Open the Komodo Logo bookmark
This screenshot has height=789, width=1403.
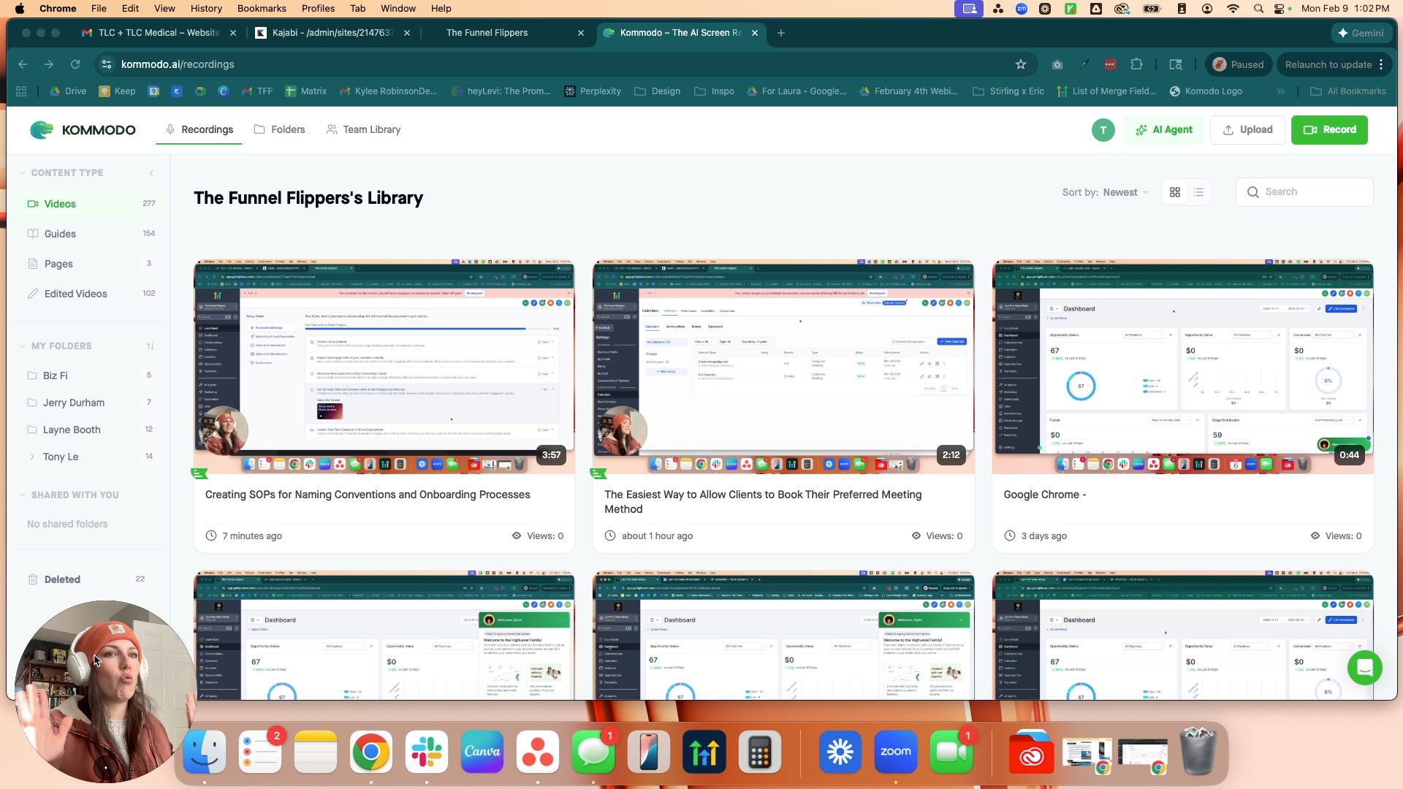coord(1206,91)
